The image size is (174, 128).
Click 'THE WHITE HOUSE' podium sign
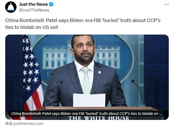pos(99,118)
